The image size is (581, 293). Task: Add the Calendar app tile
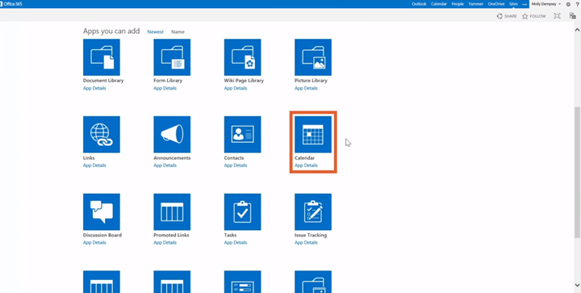tap(313, 135)
